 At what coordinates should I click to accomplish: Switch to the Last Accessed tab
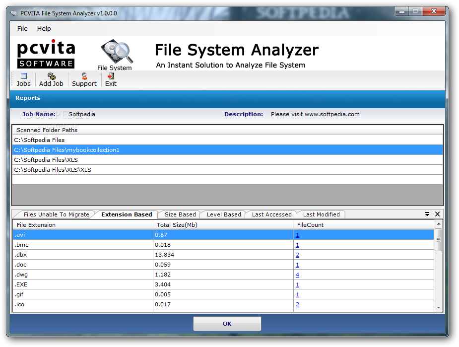(x=271, y=214)
